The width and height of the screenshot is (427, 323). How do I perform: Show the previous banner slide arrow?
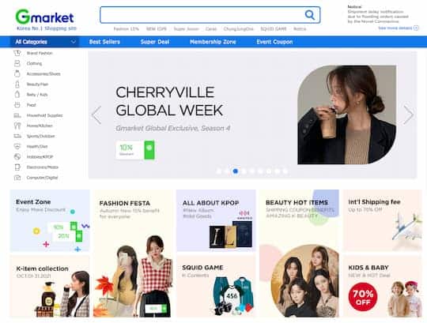[x=96, y=115]
